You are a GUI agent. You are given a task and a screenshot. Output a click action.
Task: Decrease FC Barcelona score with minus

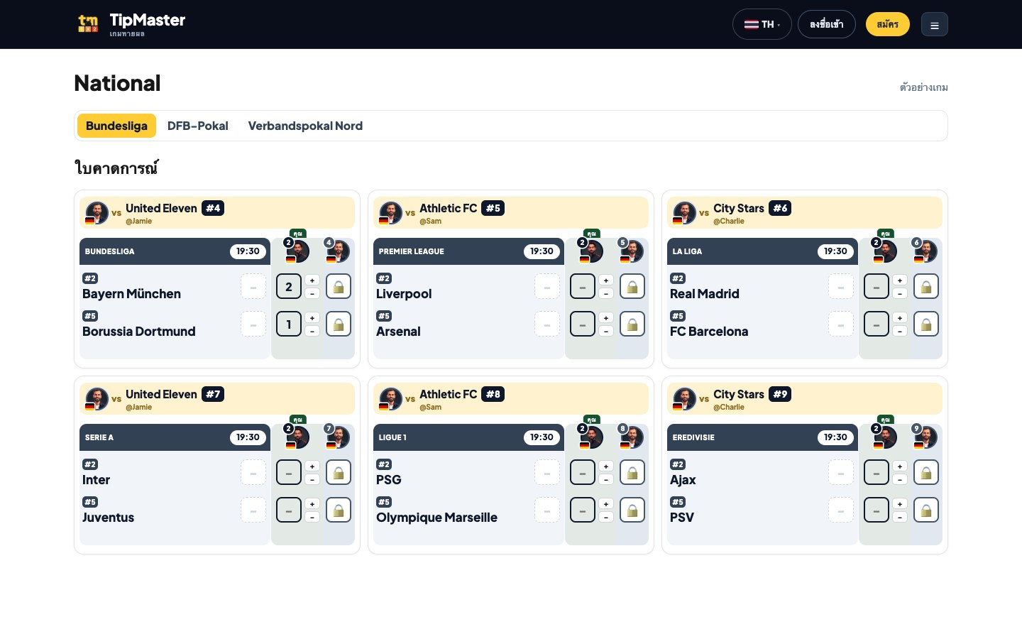(x=900, y=332)
